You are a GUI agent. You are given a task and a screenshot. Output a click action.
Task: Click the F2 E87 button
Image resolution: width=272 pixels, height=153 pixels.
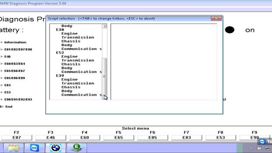(x=17, y=138)
